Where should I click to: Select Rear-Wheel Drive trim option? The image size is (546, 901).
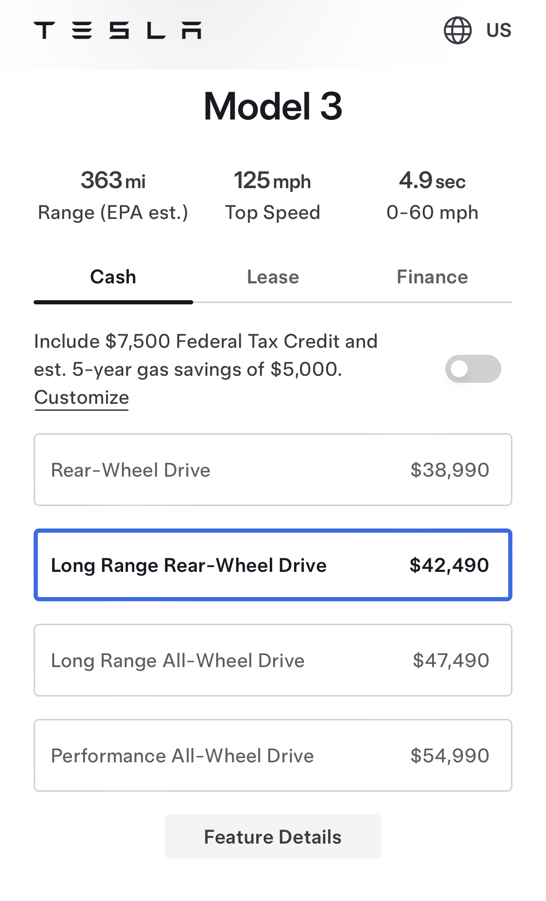click(x=273, y=470)
